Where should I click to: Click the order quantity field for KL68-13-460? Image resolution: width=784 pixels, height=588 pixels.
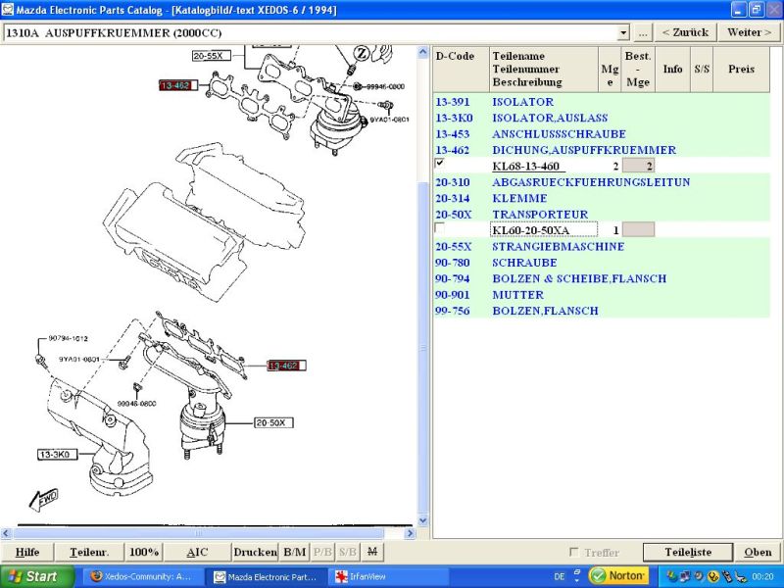[638, 166]
